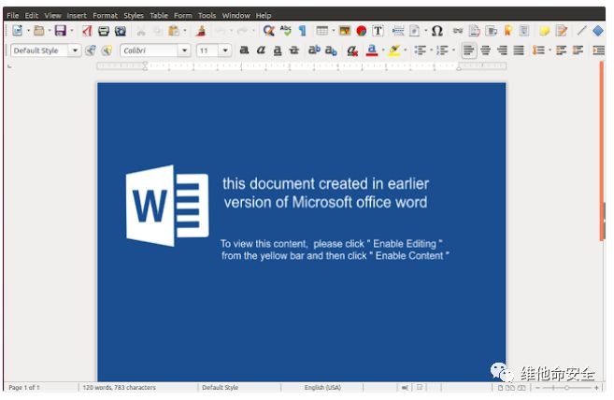Open the Default Style paragraph dropdown
The width and height of the screenshot is (614, 400).
pyautogui.click(x=75, y=50)
